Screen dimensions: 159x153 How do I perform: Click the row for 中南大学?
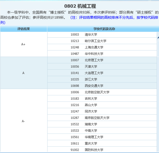click(102, 130)
